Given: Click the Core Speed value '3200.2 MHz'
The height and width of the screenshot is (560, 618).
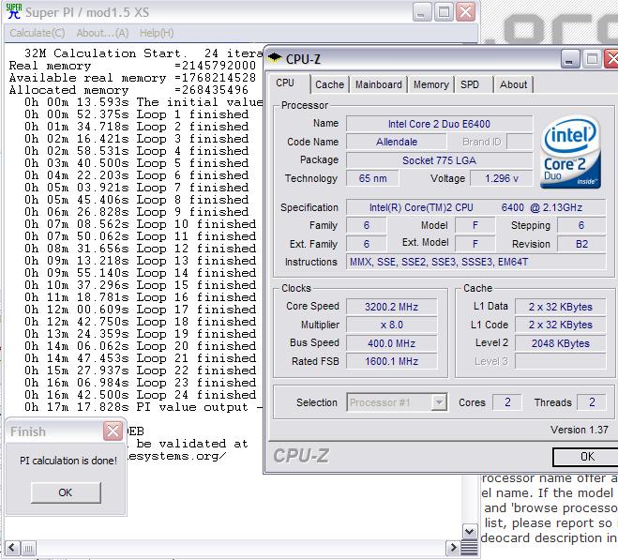Looking at the screenshot, I should pos(391,307).
